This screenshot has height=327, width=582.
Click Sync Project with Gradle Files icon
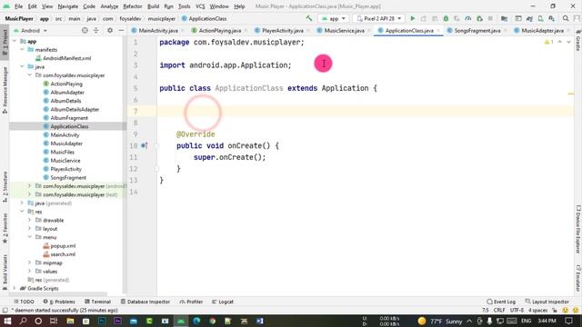tap(529, 18)
